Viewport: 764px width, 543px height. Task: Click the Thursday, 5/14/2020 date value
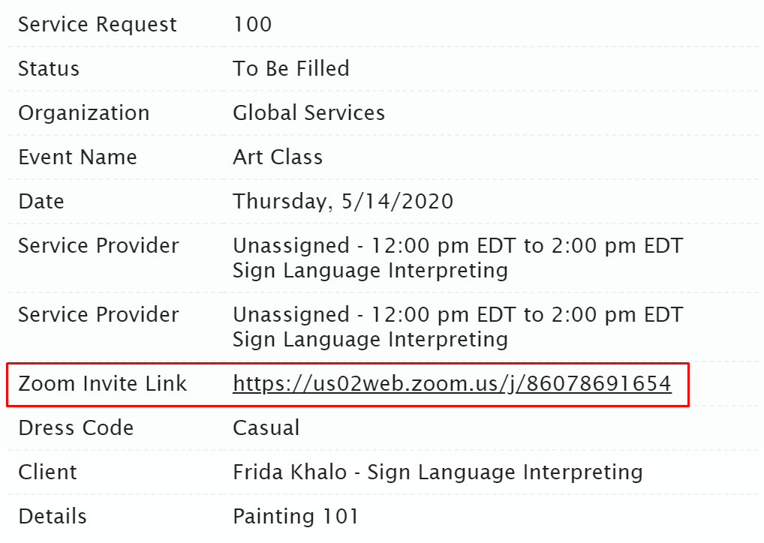pos(343,202)
